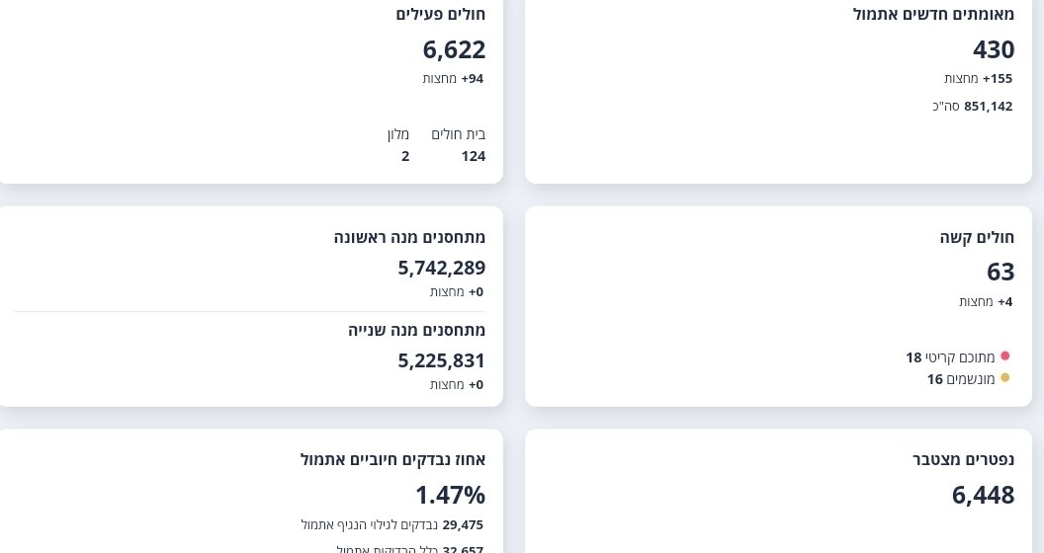
Task: Click the yellow dot beside מונשמים
Action: coord(1005,378)
